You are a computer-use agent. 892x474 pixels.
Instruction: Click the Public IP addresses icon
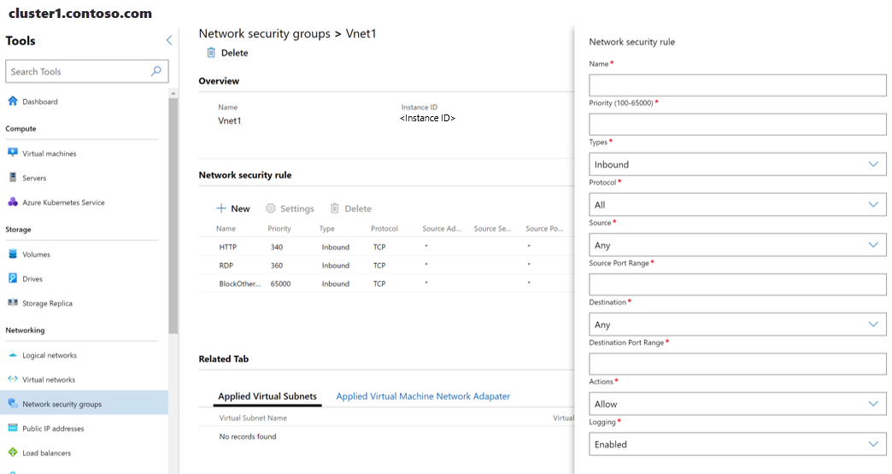coord(13,429)
